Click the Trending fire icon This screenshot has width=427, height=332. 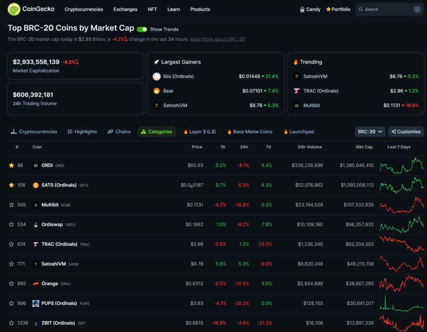tap(296, 62)
